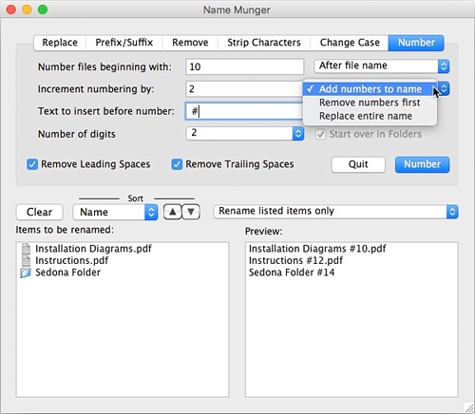Focus the 'Text to insert before number' field
This screenshot has width=475, height=414.
244,111
